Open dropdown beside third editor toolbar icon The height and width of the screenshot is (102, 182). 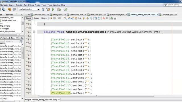pos(62,18)
